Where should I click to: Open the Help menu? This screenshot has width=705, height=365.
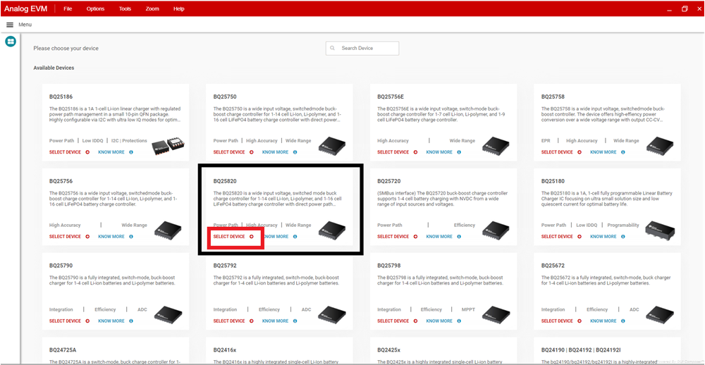tap(179, 8)
